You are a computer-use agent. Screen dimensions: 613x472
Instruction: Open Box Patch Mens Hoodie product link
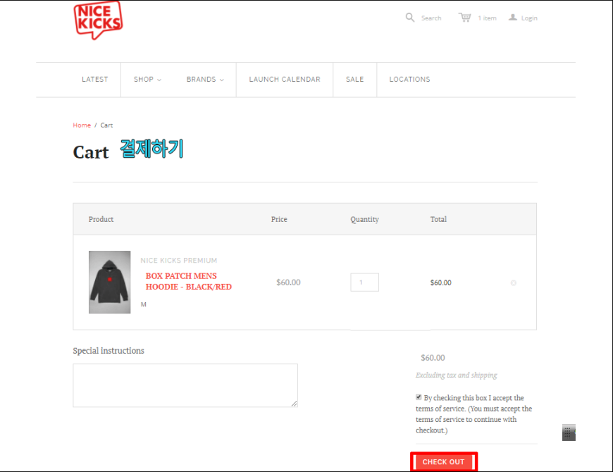point(188,281)
